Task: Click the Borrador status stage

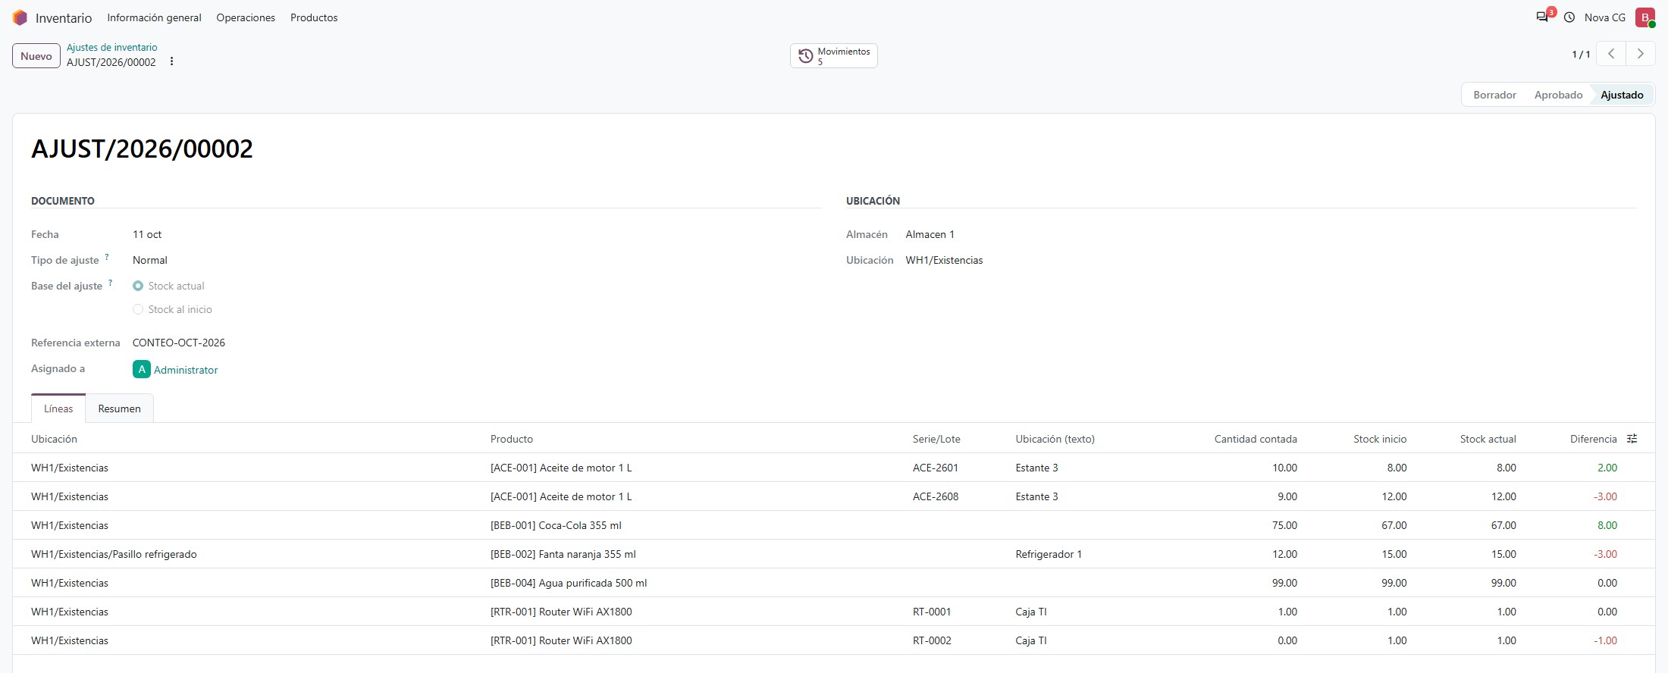Action: [1494, 95]
